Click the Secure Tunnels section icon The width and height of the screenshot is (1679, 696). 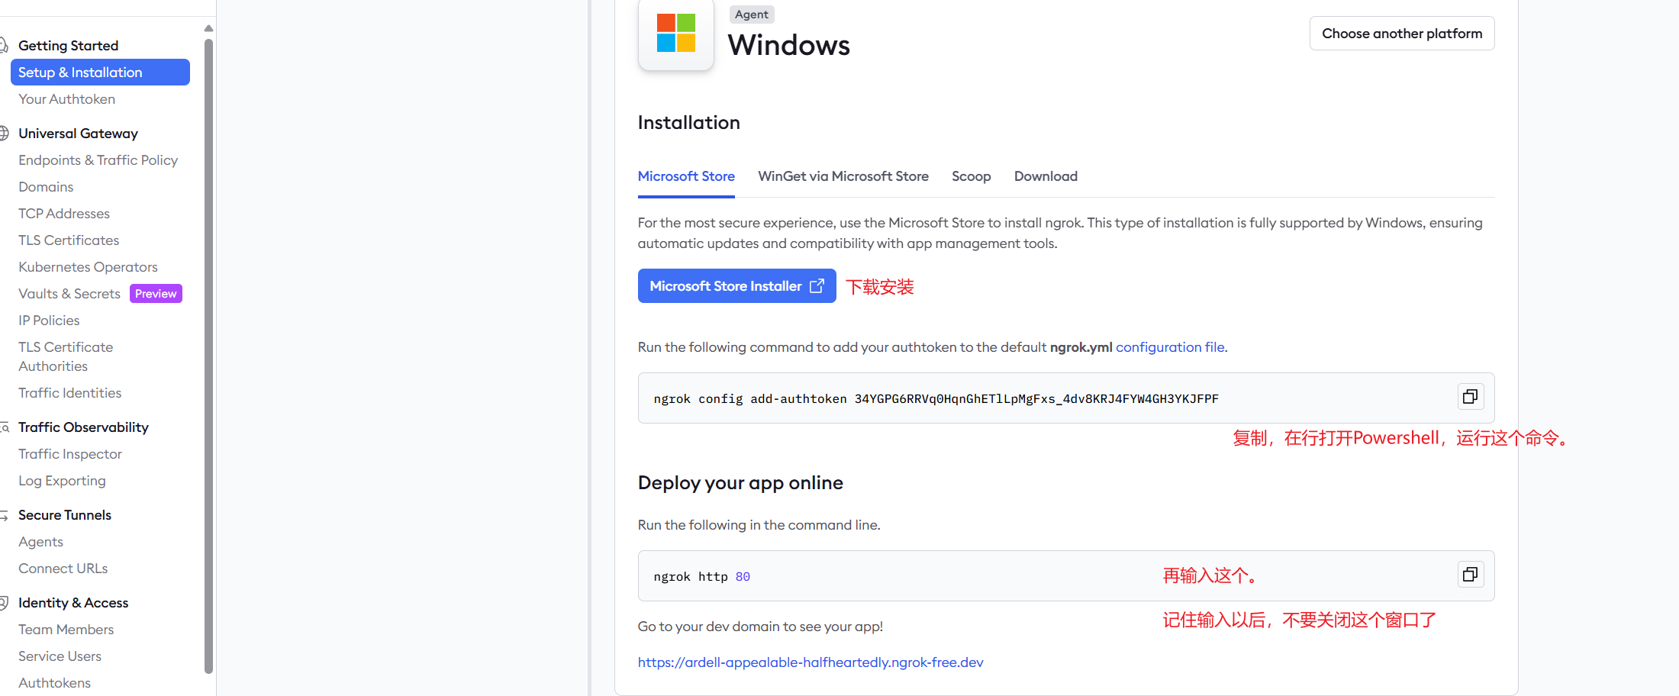(4, 516)
